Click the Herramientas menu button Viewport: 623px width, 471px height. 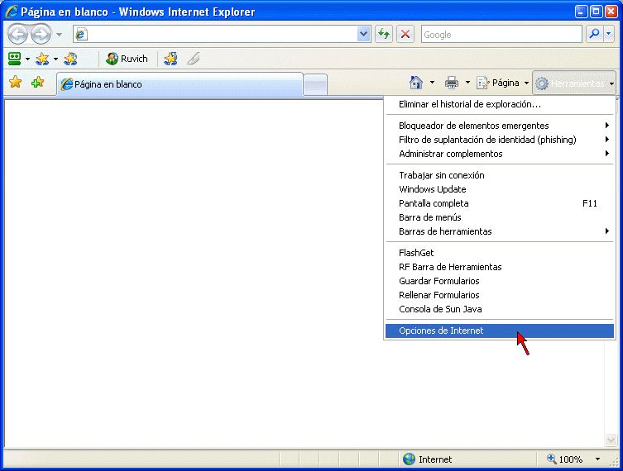574,83
